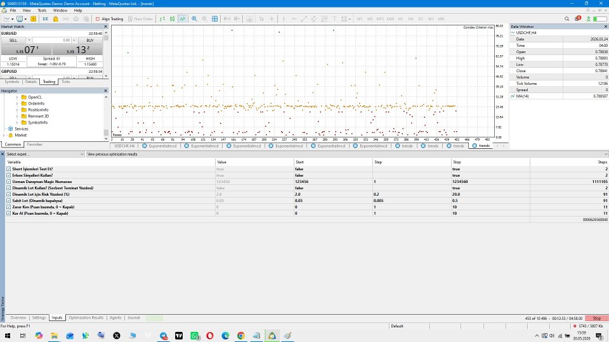Switch to the Journal tab

click(x=134, y=317)
